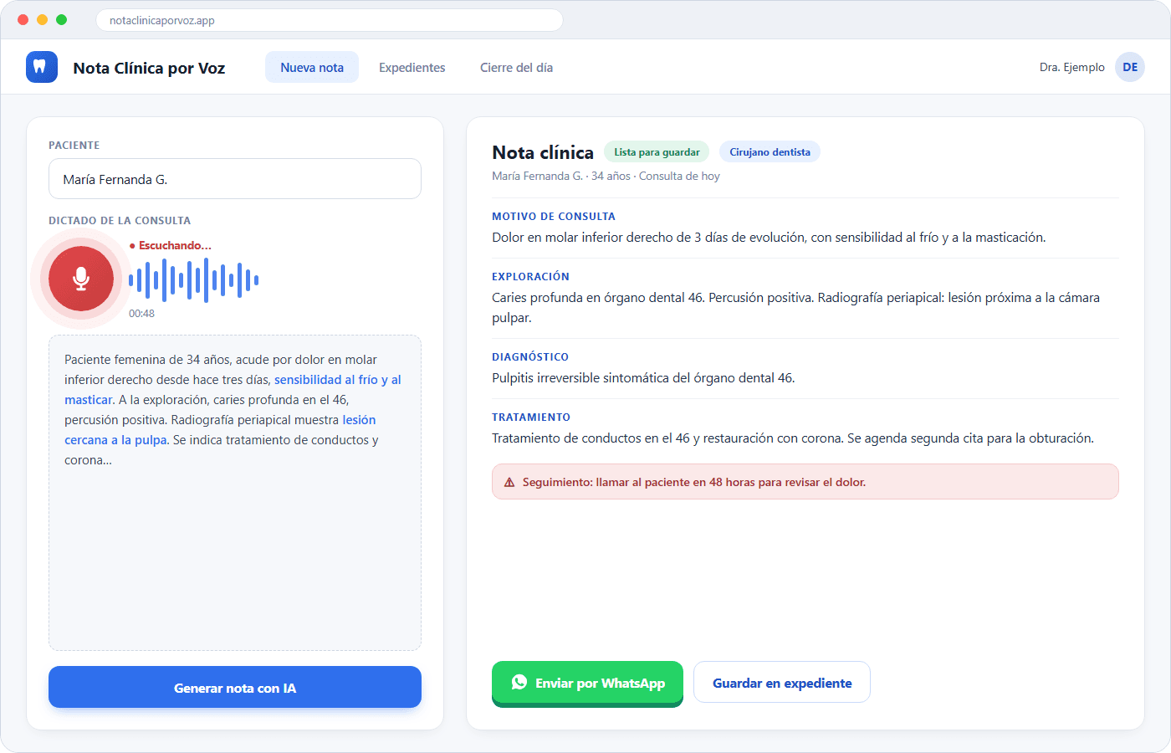Click the Pulpitis irreversible diagnosis text

point(643,378)
